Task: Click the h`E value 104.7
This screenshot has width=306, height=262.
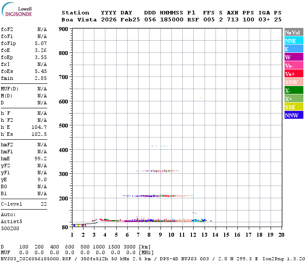Action: point(39,127)
